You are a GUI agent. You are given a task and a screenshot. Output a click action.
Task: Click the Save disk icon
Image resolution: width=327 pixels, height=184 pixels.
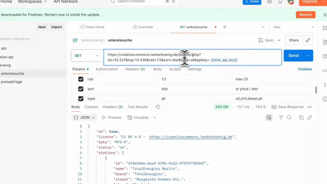pyautogui.click(x=261, y=40)
